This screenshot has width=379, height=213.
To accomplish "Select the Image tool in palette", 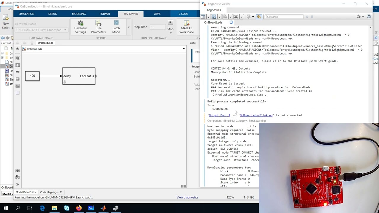I will [x=17, y=86].
